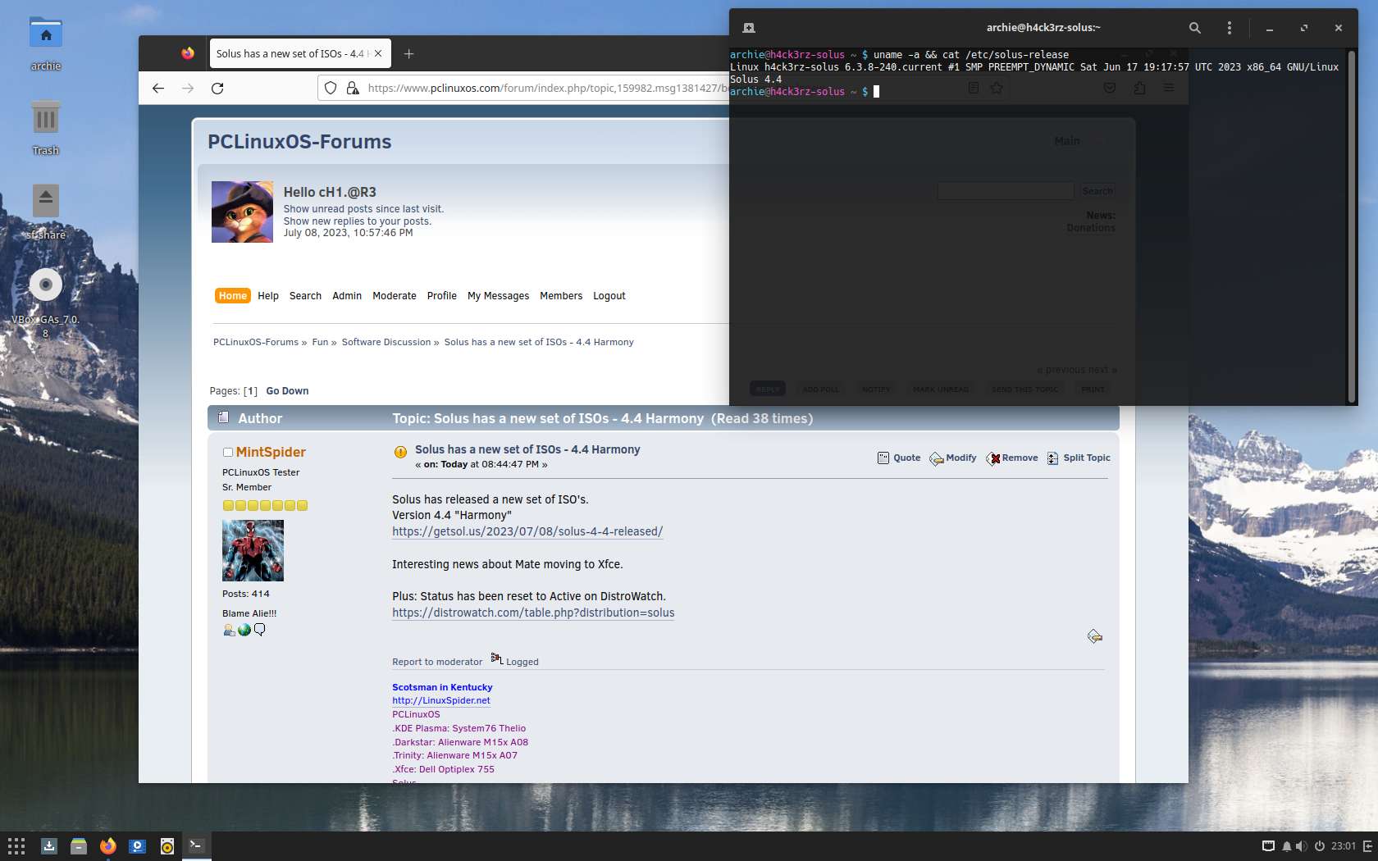Open the Budgie applications menu grid

pos(16,846)
